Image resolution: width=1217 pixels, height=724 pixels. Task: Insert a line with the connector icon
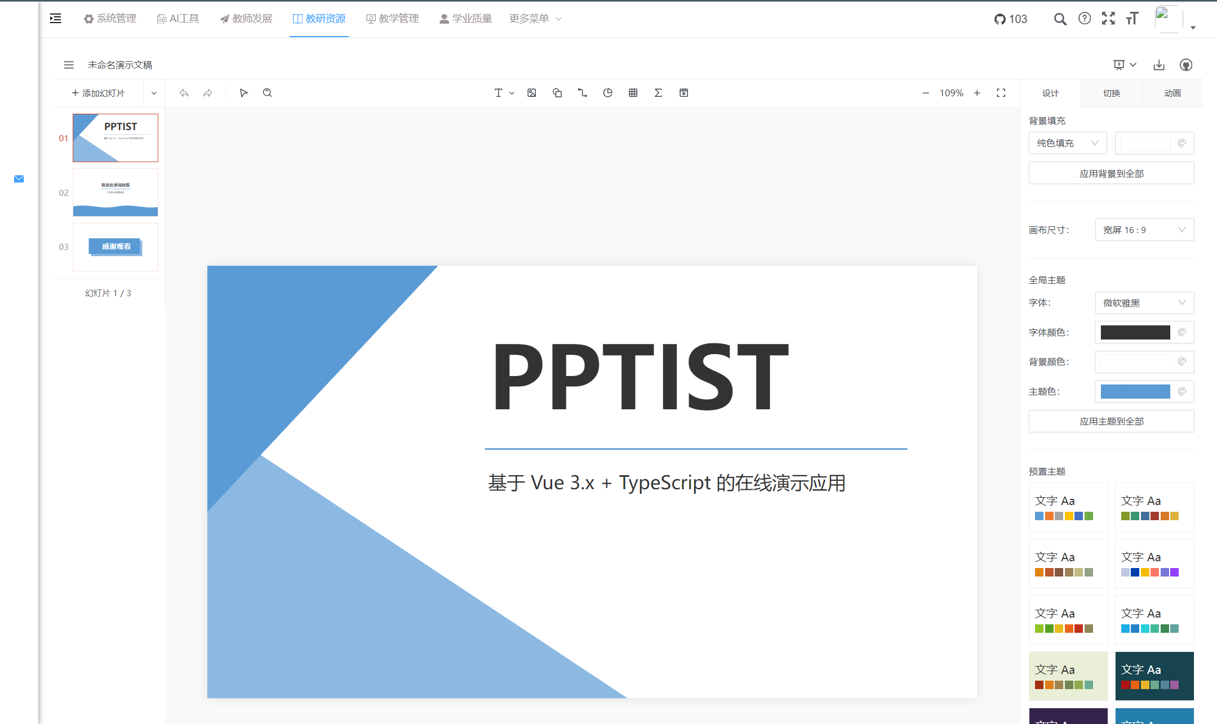(583, 93)
